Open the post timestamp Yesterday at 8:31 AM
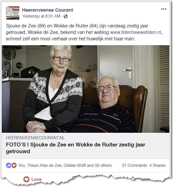Viewport: 173px width, 187px height. click(x=41, y=16)
